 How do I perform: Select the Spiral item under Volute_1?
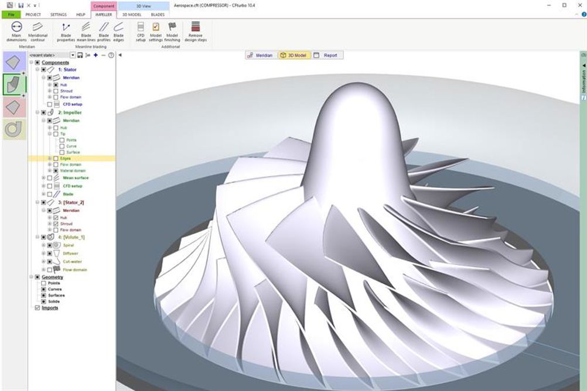point(69,245)
